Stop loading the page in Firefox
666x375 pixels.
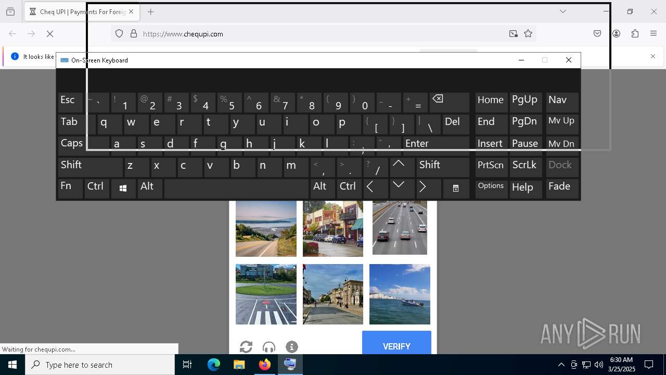click(50, 34)
